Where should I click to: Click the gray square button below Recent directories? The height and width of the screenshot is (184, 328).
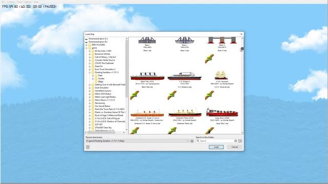[88, 147]
